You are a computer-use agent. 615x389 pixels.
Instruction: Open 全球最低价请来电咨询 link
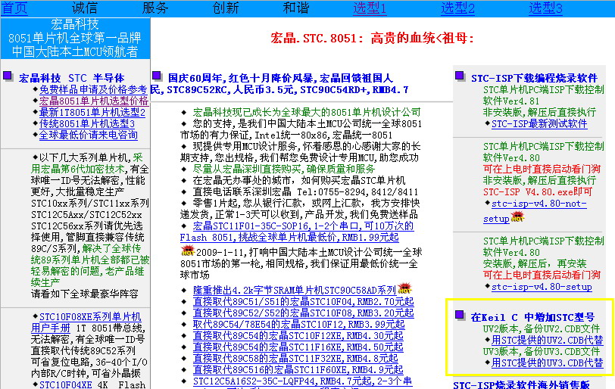[89, 135]
